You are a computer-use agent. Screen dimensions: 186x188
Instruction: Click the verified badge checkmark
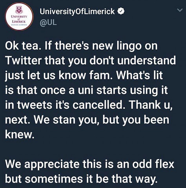[121, 11]
